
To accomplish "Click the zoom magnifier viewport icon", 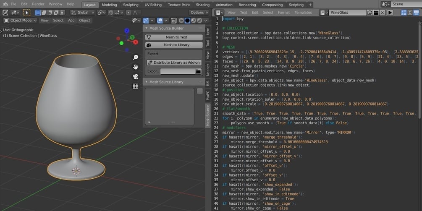I will click(x=135, y=57).
